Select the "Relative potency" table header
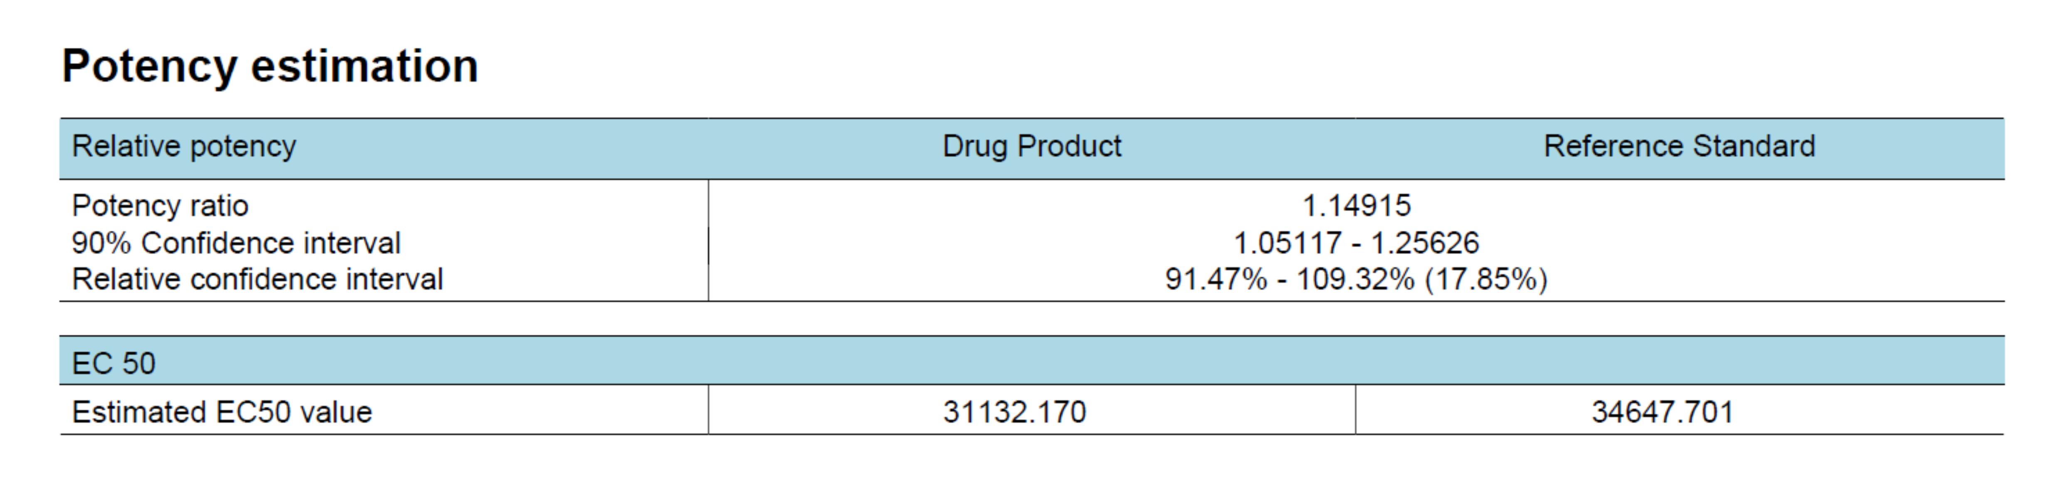Screen dimensions: 2067x495 click(184, 146)
